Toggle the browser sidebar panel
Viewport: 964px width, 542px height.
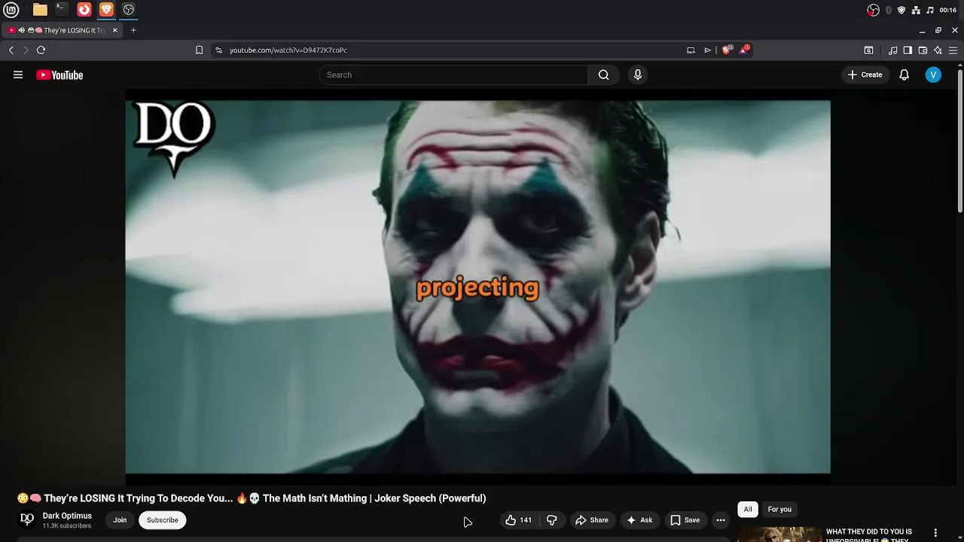[908, 50]
